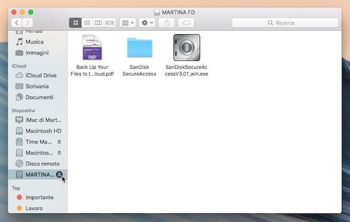The height and width of the screenshot is (222, 350).
Task: Select the SanDisk SecureAccess folder icon
Action: coord(139,48)
